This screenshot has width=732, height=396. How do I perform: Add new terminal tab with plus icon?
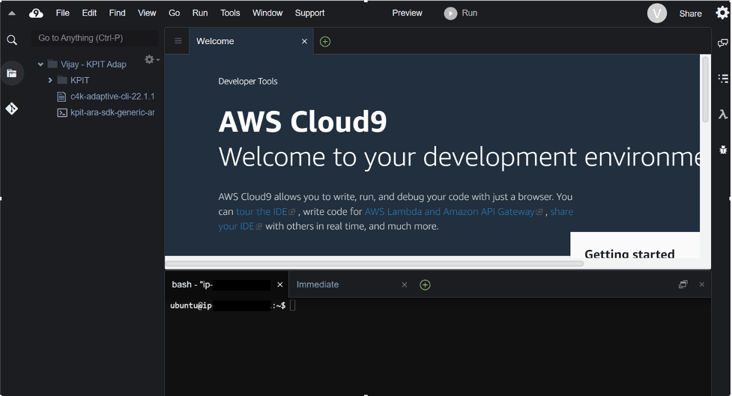pyautogui.click(x=425, y=285)
